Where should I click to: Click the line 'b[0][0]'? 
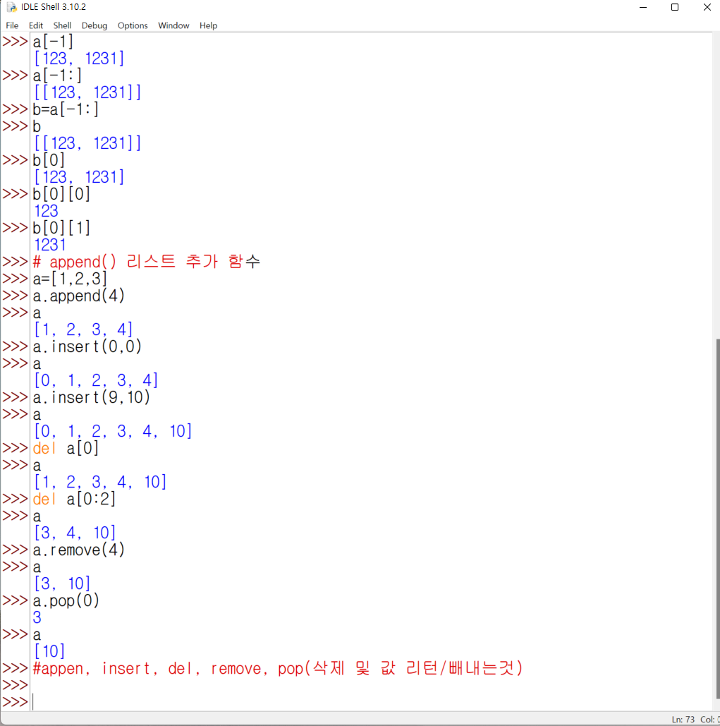pyautogui.click(x=61, y=194)
